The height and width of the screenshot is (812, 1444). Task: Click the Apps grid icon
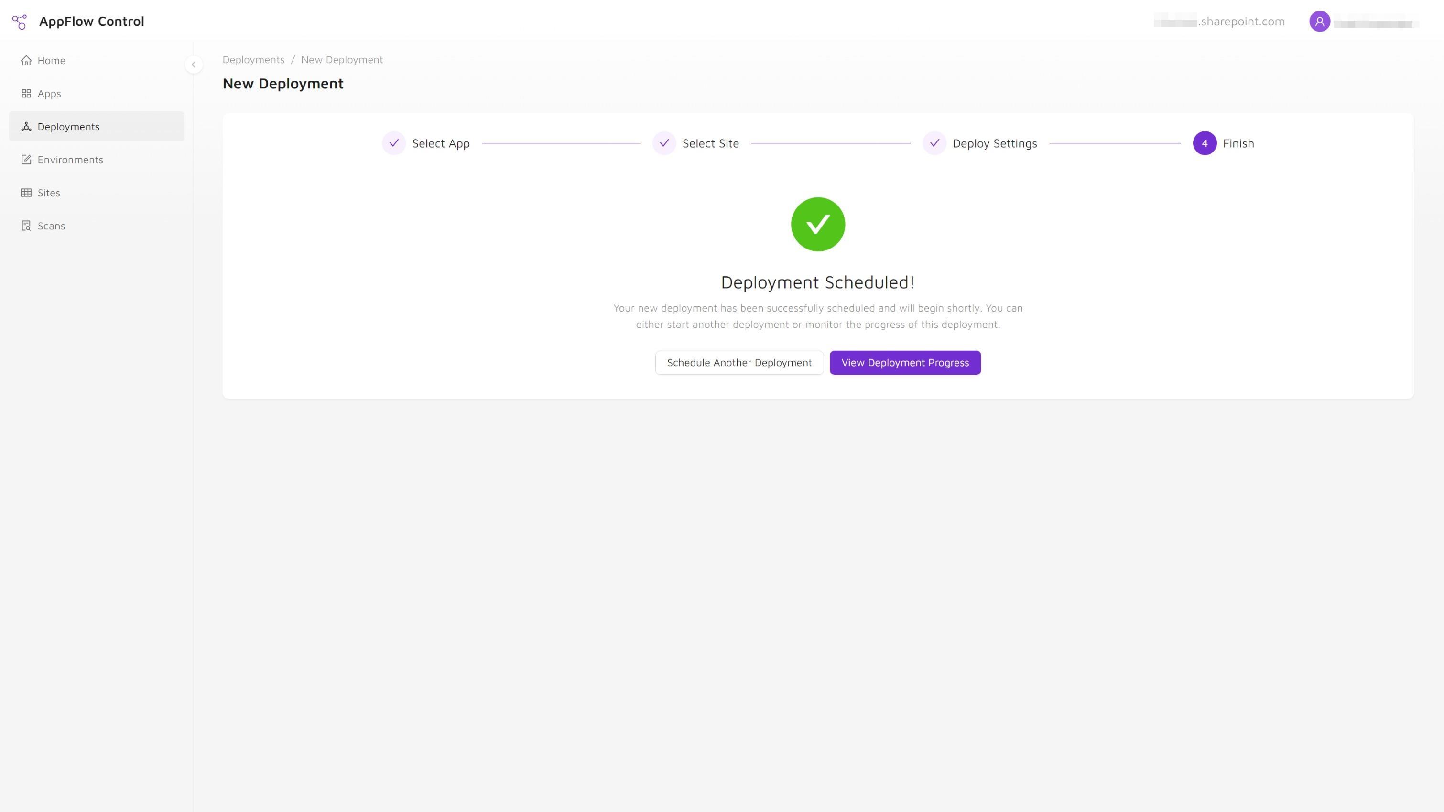[26, 93]
